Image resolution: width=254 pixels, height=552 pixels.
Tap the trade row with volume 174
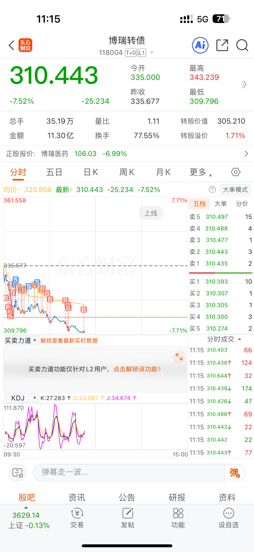(221, 389)
